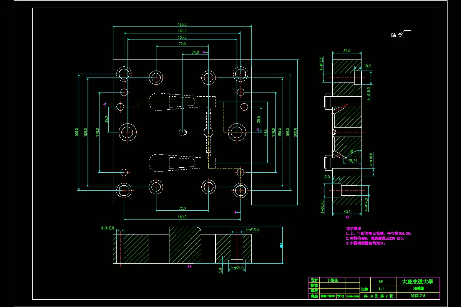Image resolution: width=461 pixels, height=307 pixels.
Task: Click the 其余 surface roughness symbol
Action: point(400,34)
